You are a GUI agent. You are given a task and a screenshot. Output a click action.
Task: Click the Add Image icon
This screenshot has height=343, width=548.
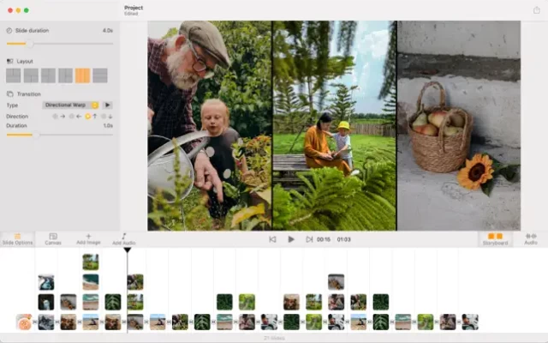click(88, 238)
